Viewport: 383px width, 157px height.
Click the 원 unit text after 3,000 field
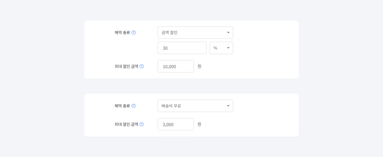coord(199,125)
